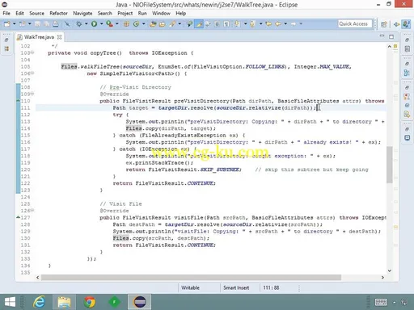
Task: Click the New Java Package icon
Action: pos(126,24)
